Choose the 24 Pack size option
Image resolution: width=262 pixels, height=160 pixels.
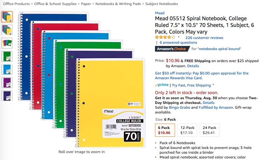209,130
